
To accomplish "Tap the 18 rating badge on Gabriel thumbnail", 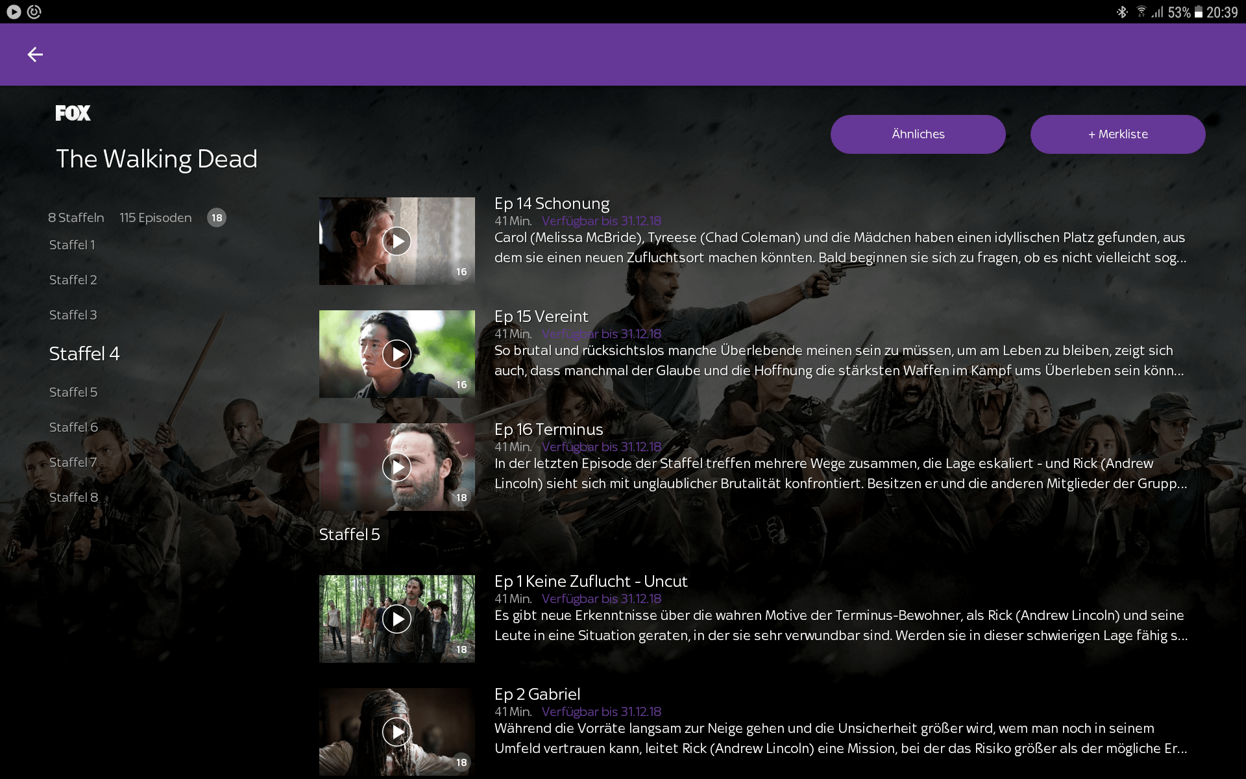I will (x=461, y=763).
